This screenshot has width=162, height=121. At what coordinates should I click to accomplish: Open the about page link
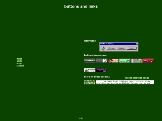pos(19,63)
